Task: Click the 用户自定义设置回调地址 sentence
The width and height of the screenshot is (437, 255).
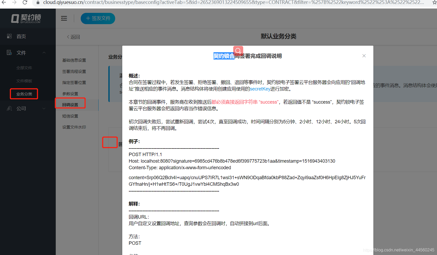Action: click(x=200, y=224)
